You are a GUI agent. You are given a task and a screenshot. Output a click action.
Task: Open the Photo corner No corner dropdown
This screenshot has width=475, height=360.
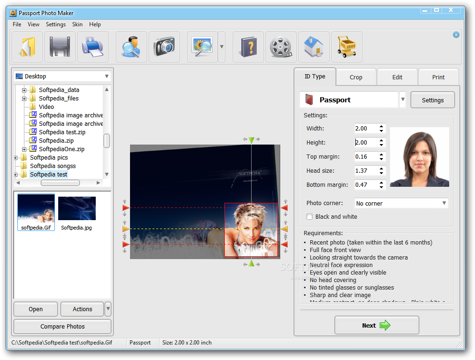(401, 203)
